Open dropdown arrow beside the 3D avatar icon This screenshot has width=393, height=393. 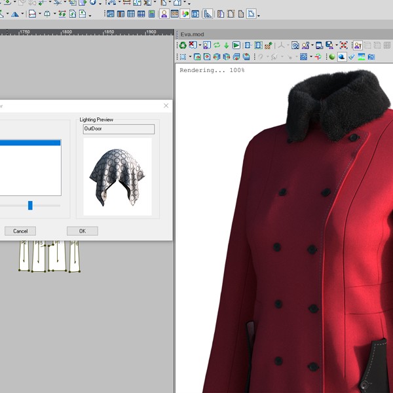(x=312, y=46)
